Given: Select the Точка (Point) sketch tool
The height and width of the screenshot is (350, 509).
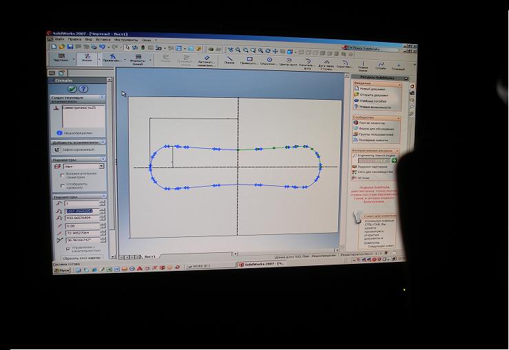Looking at the screenshot, I should pyautogui.click(x=398, y=65).
